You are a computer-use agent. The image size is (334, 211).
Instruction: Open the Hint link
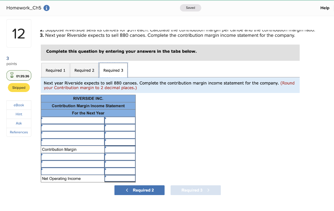click(x=19, y=114)
